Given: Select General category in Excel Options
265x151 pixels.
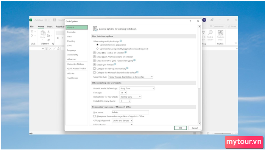Looking at the screenshot, I should (77, 27).
